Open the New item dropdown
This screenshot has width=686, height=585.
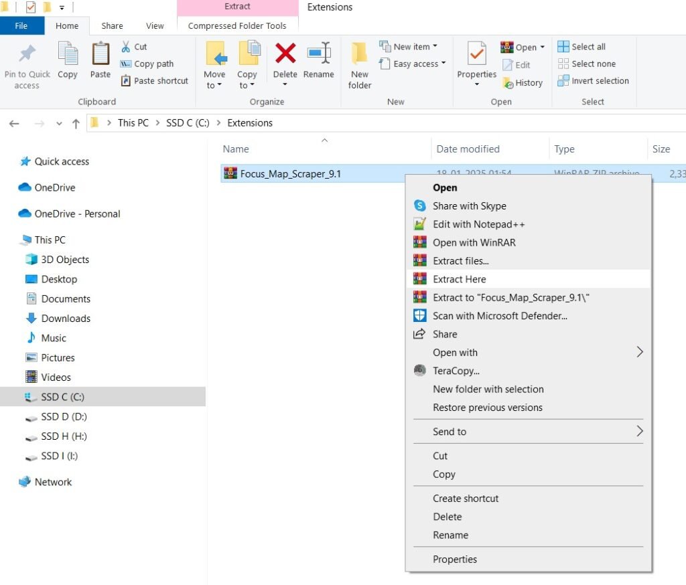point(410,46)
